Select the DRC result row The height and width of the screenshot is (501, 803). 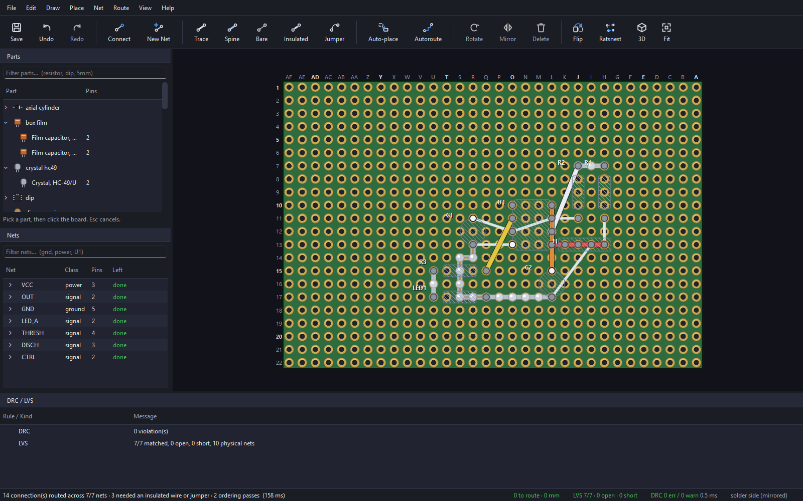point(401,431)
